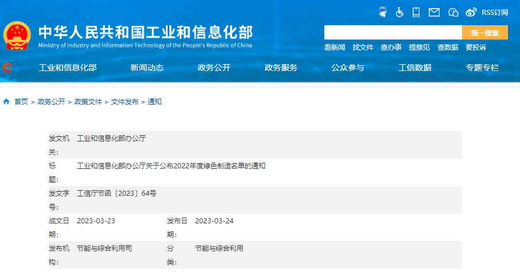Viewport: 520px width, 276px height.
Task: Click the national emblem logo
Action: point(17,36)
